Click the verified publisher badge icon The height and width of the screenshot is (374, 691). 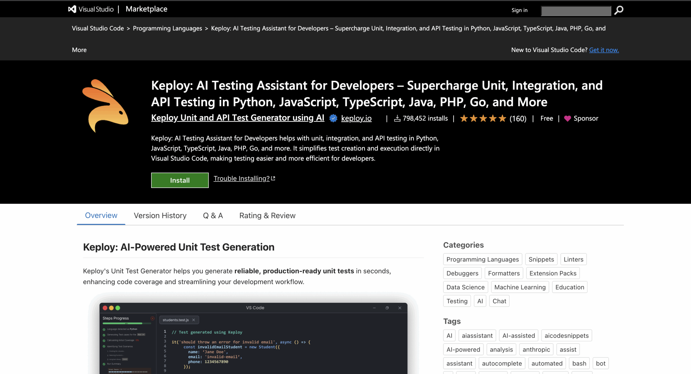(333, 118)
